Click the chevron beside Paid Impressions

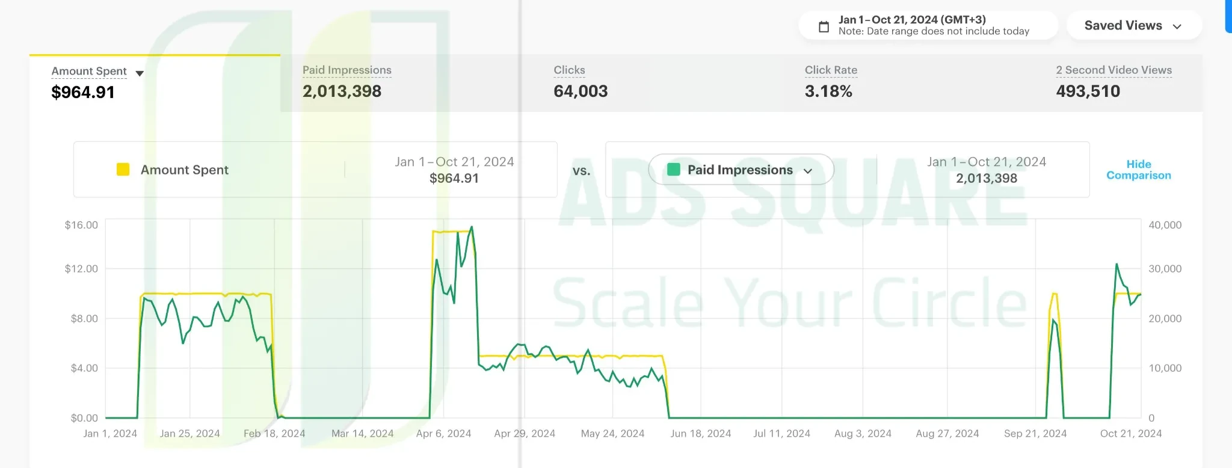[808, 171]
